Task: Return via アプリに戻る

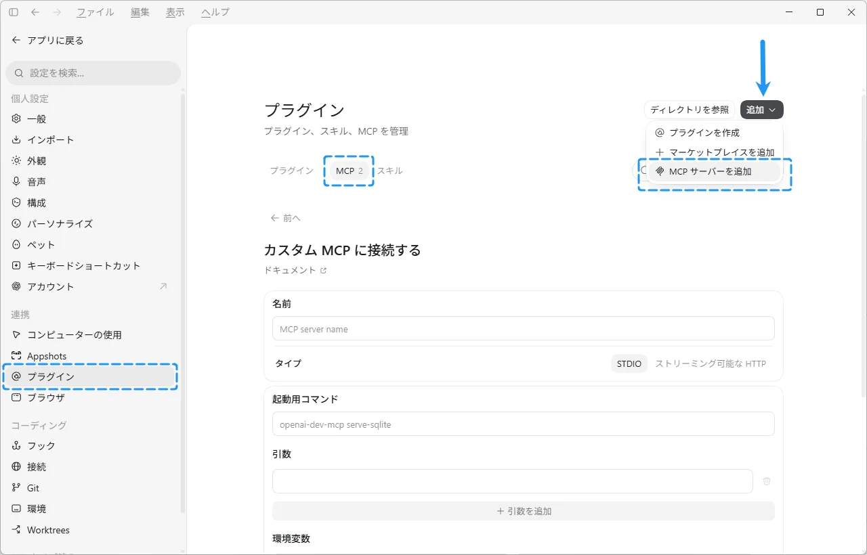Action: [47, 40]
